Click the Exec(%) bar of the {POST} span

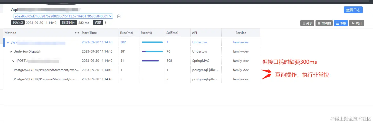pos(150,61)
